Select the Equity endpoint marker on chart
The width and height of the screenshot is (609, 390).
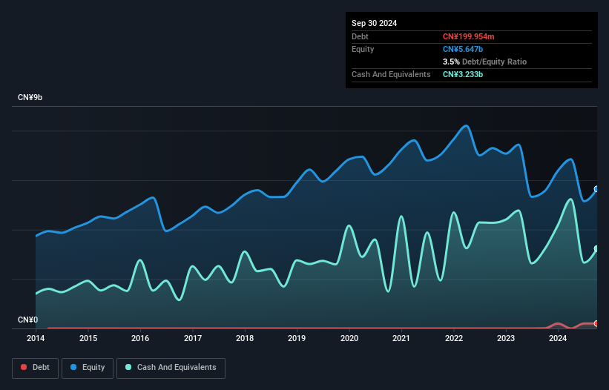tap(596, 189)
